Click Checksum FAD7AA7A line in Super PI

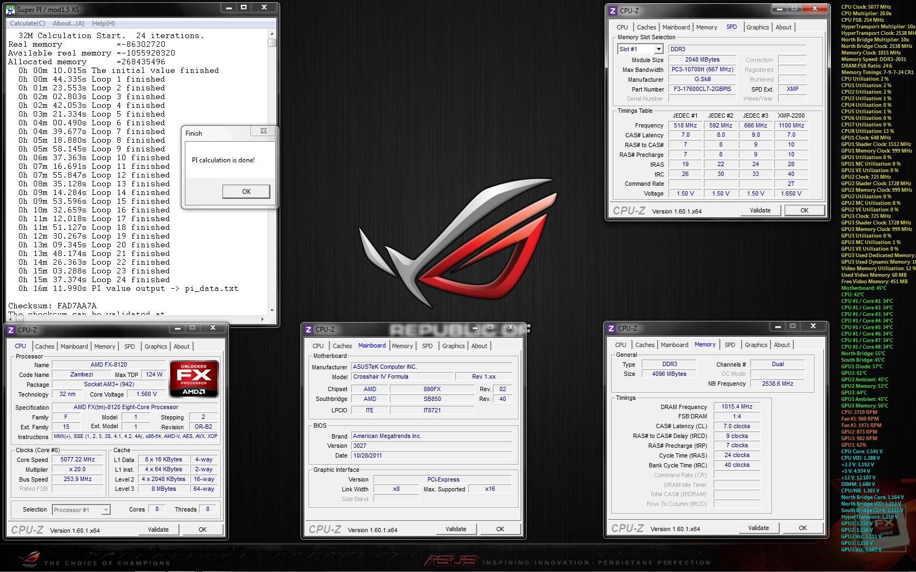pos(52,306)
